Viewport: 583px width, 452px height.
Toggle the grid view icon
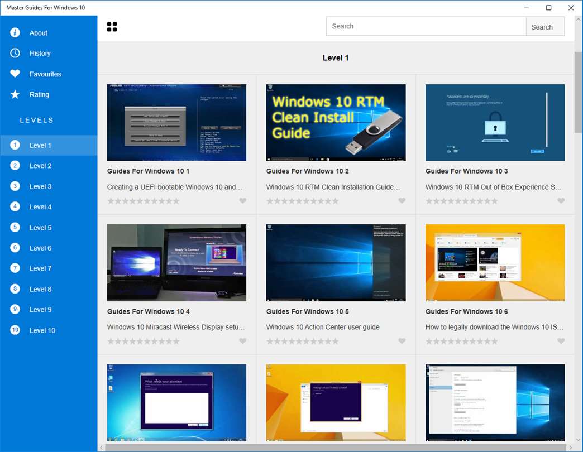coord(112,27)
